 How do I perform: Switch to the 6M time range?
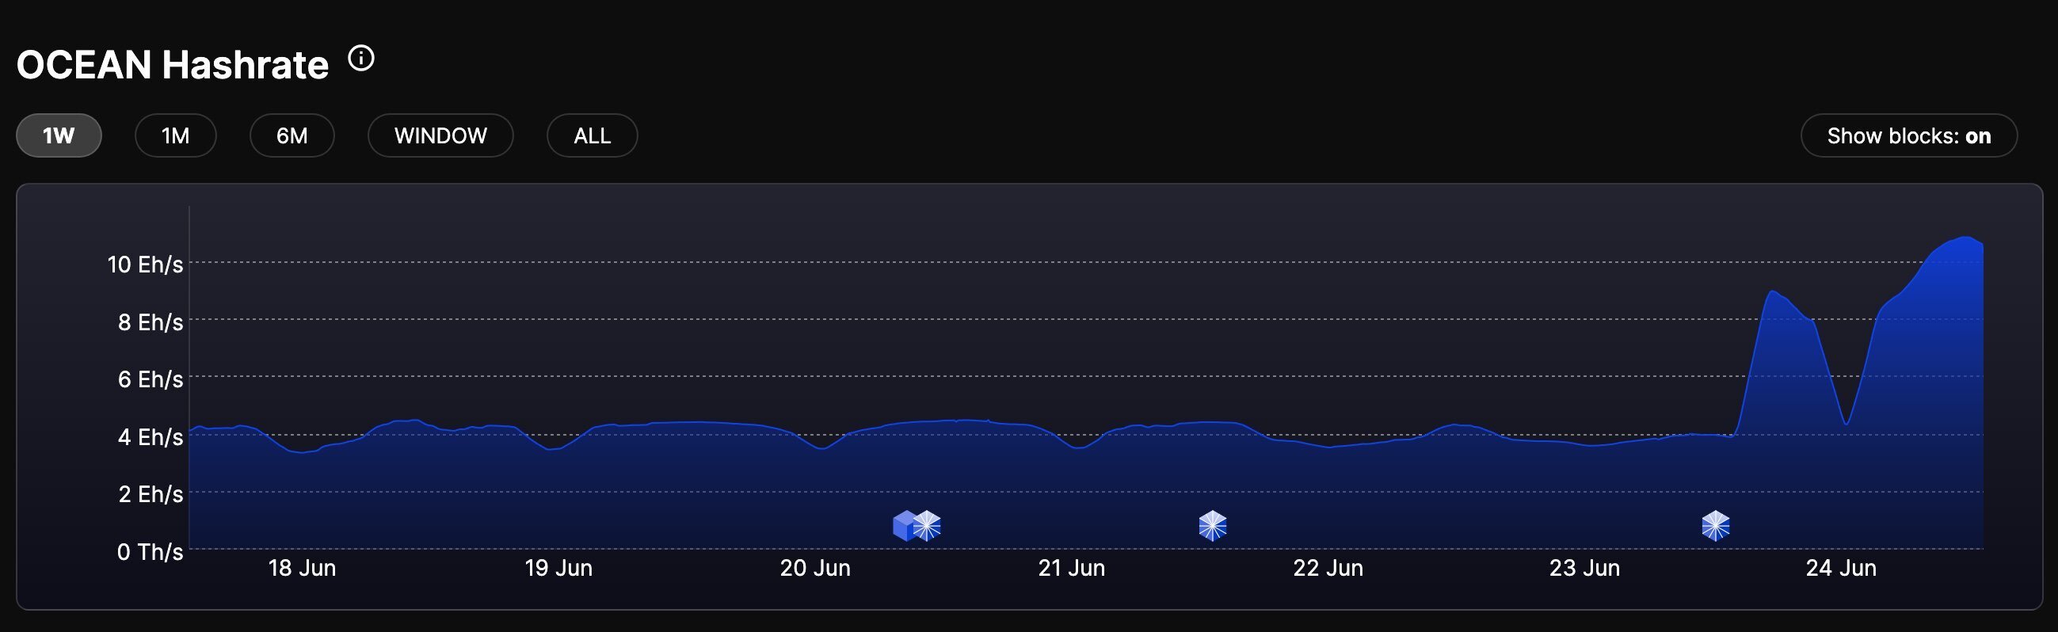pos(292,136)
